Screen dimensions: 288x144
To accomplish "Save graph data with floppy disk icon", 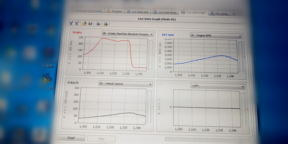I will point(90,23).
